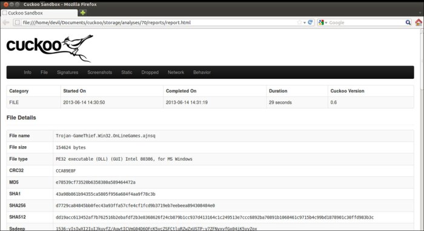Screen dimensions: 424x231
Task: Open the URL history dropdown arrow
Action: [x=305, y=23]
